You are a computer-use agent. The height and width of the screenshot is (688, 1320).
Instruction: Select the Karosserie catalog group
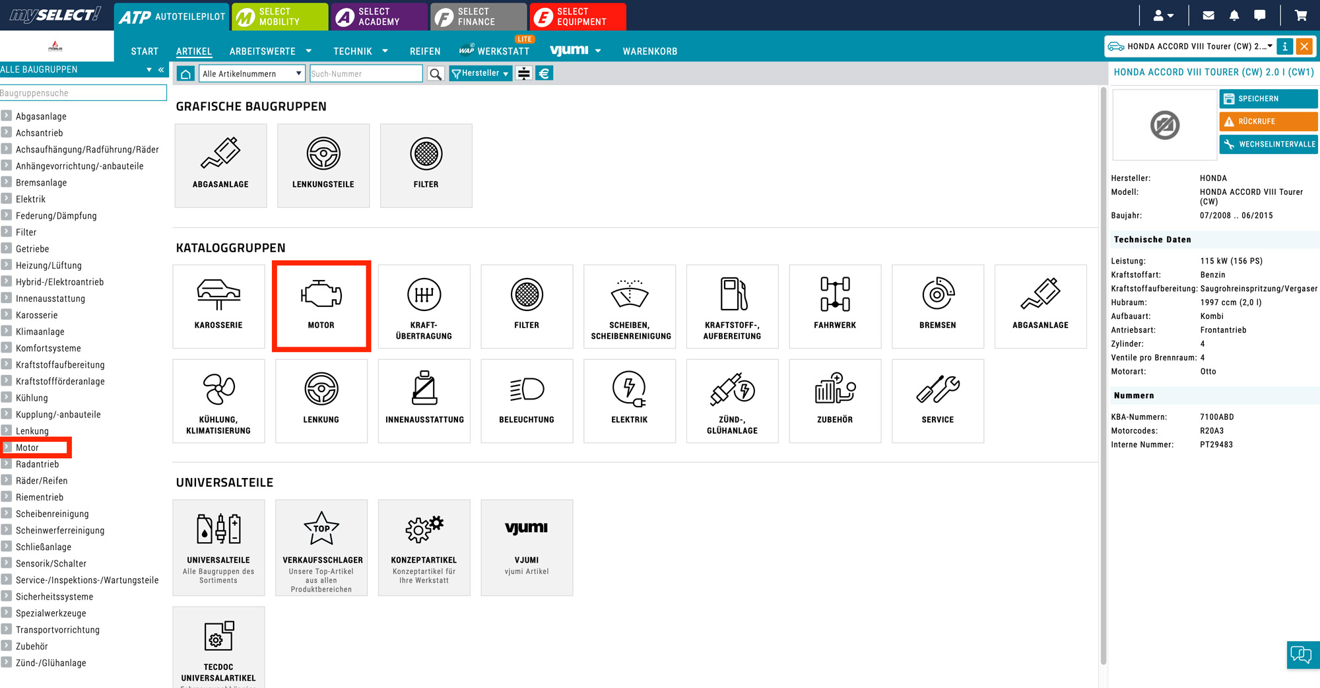tap(218, 306)
